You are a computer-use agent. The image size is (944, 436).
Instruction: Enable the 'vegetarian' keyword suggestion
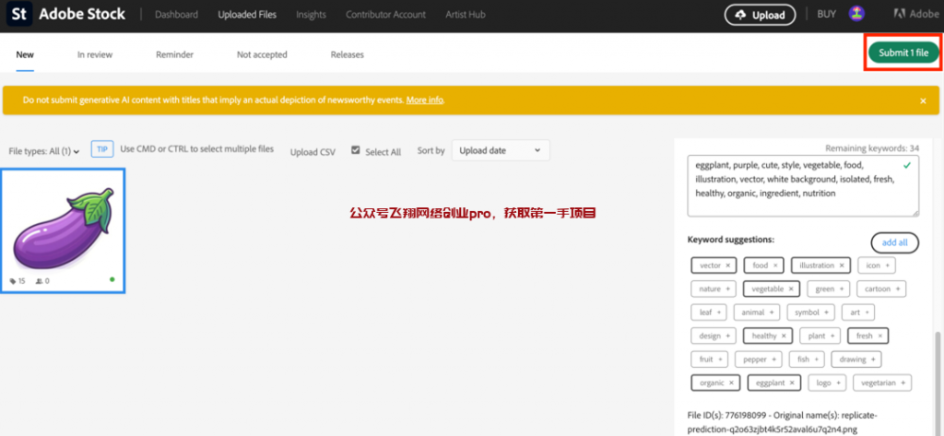click(x=885, y=382)
